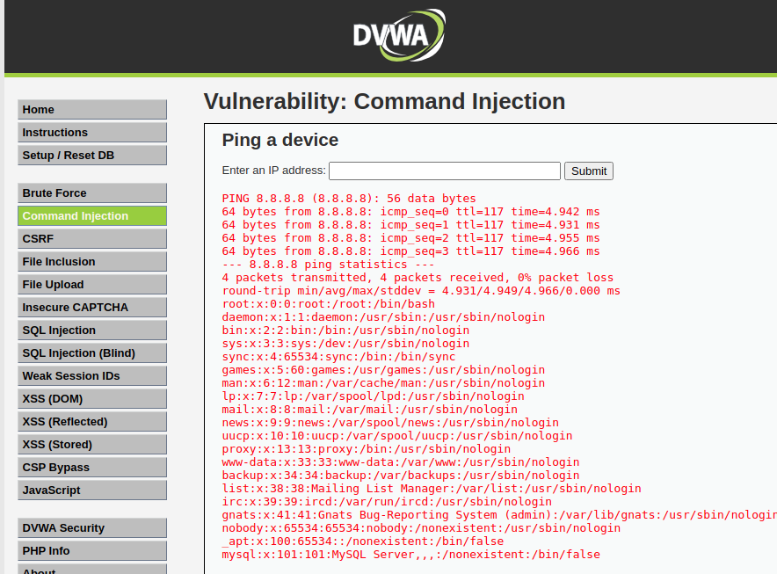Image resolution: width=777 pixels, height=574 pixels.
Task: Open File Upload section
Action: click(91, 285)
